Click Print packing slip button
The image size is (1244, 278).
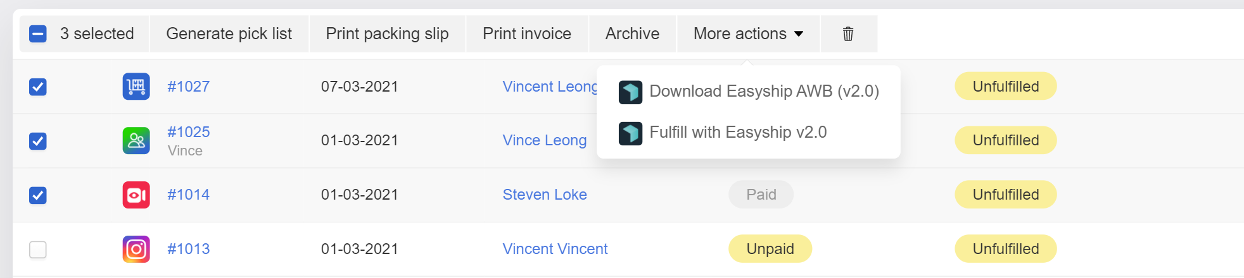pyautogui.click(x=387, y=34)
